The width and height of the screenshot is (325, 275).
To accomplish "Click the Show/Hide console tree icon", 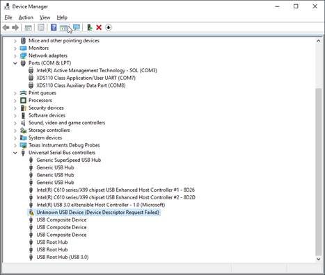I will pyautogui.click(x=28, y=28).
